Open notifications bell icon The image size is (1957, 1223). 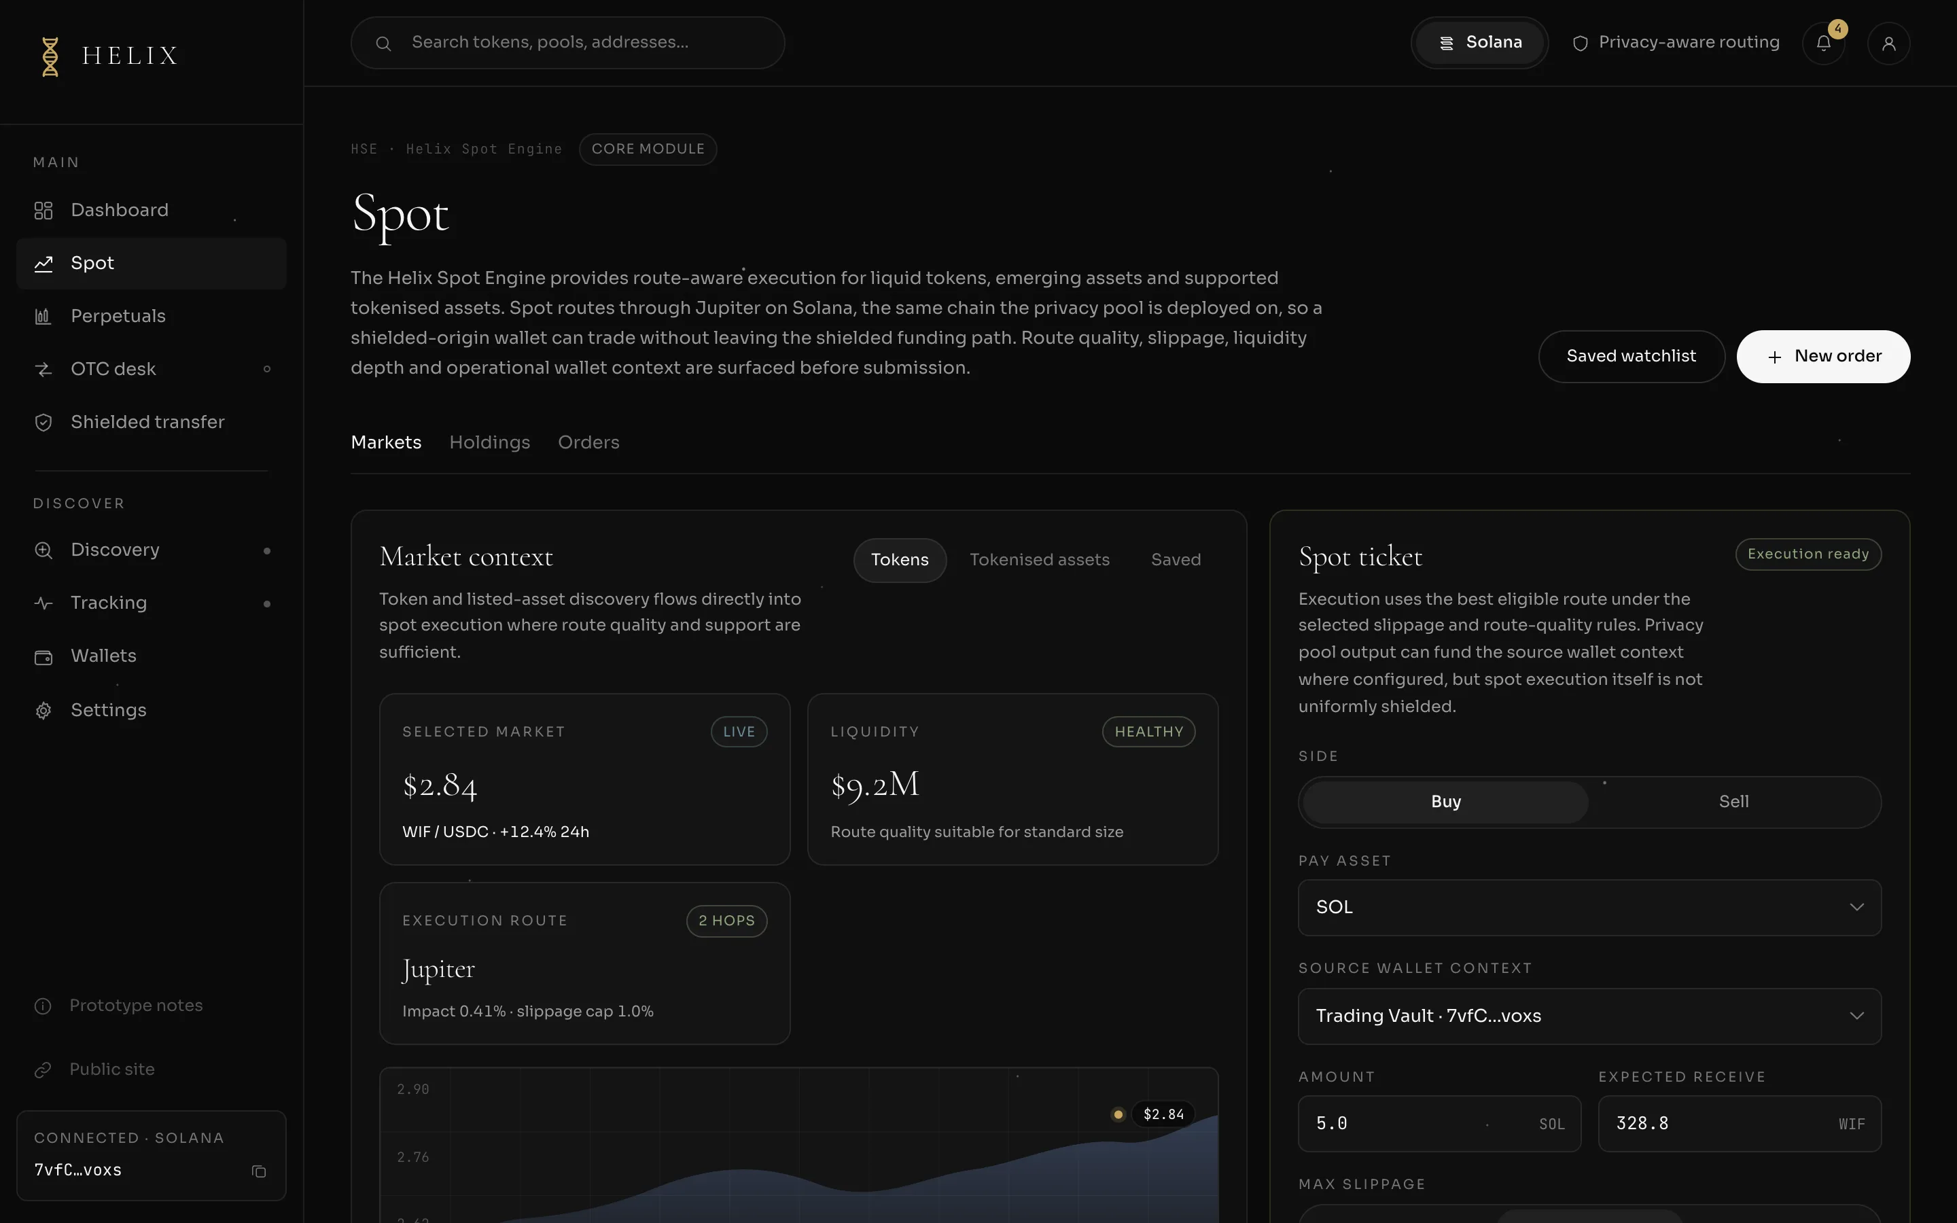click(x=1824, y=43)
